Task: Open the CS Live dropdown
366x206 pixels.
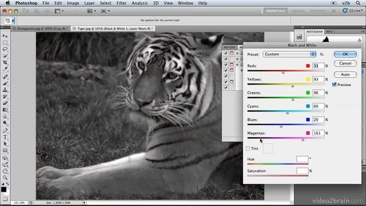Action: [352, 11]
